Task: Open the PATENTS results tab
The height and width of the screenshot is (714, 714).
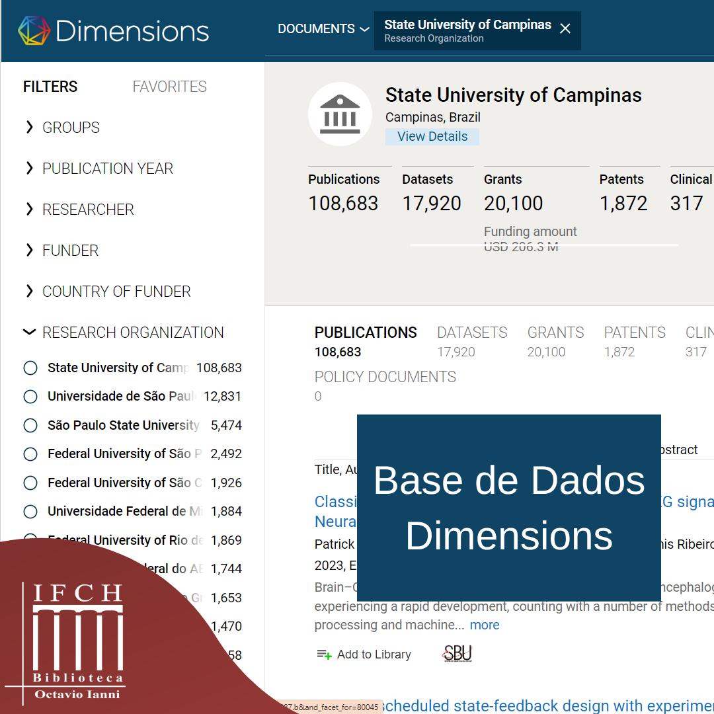Action: click(635, 342)
